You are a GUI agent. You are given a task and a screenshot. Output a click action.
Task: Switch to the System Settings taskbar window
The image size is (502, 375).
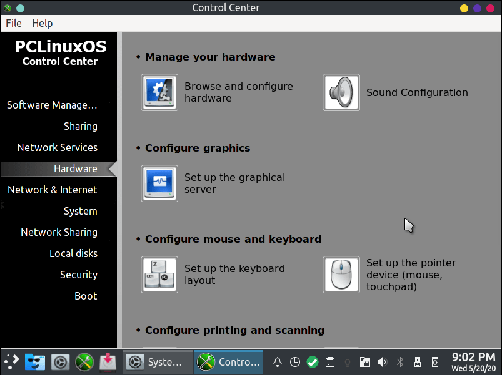click(x=158, y=362)
